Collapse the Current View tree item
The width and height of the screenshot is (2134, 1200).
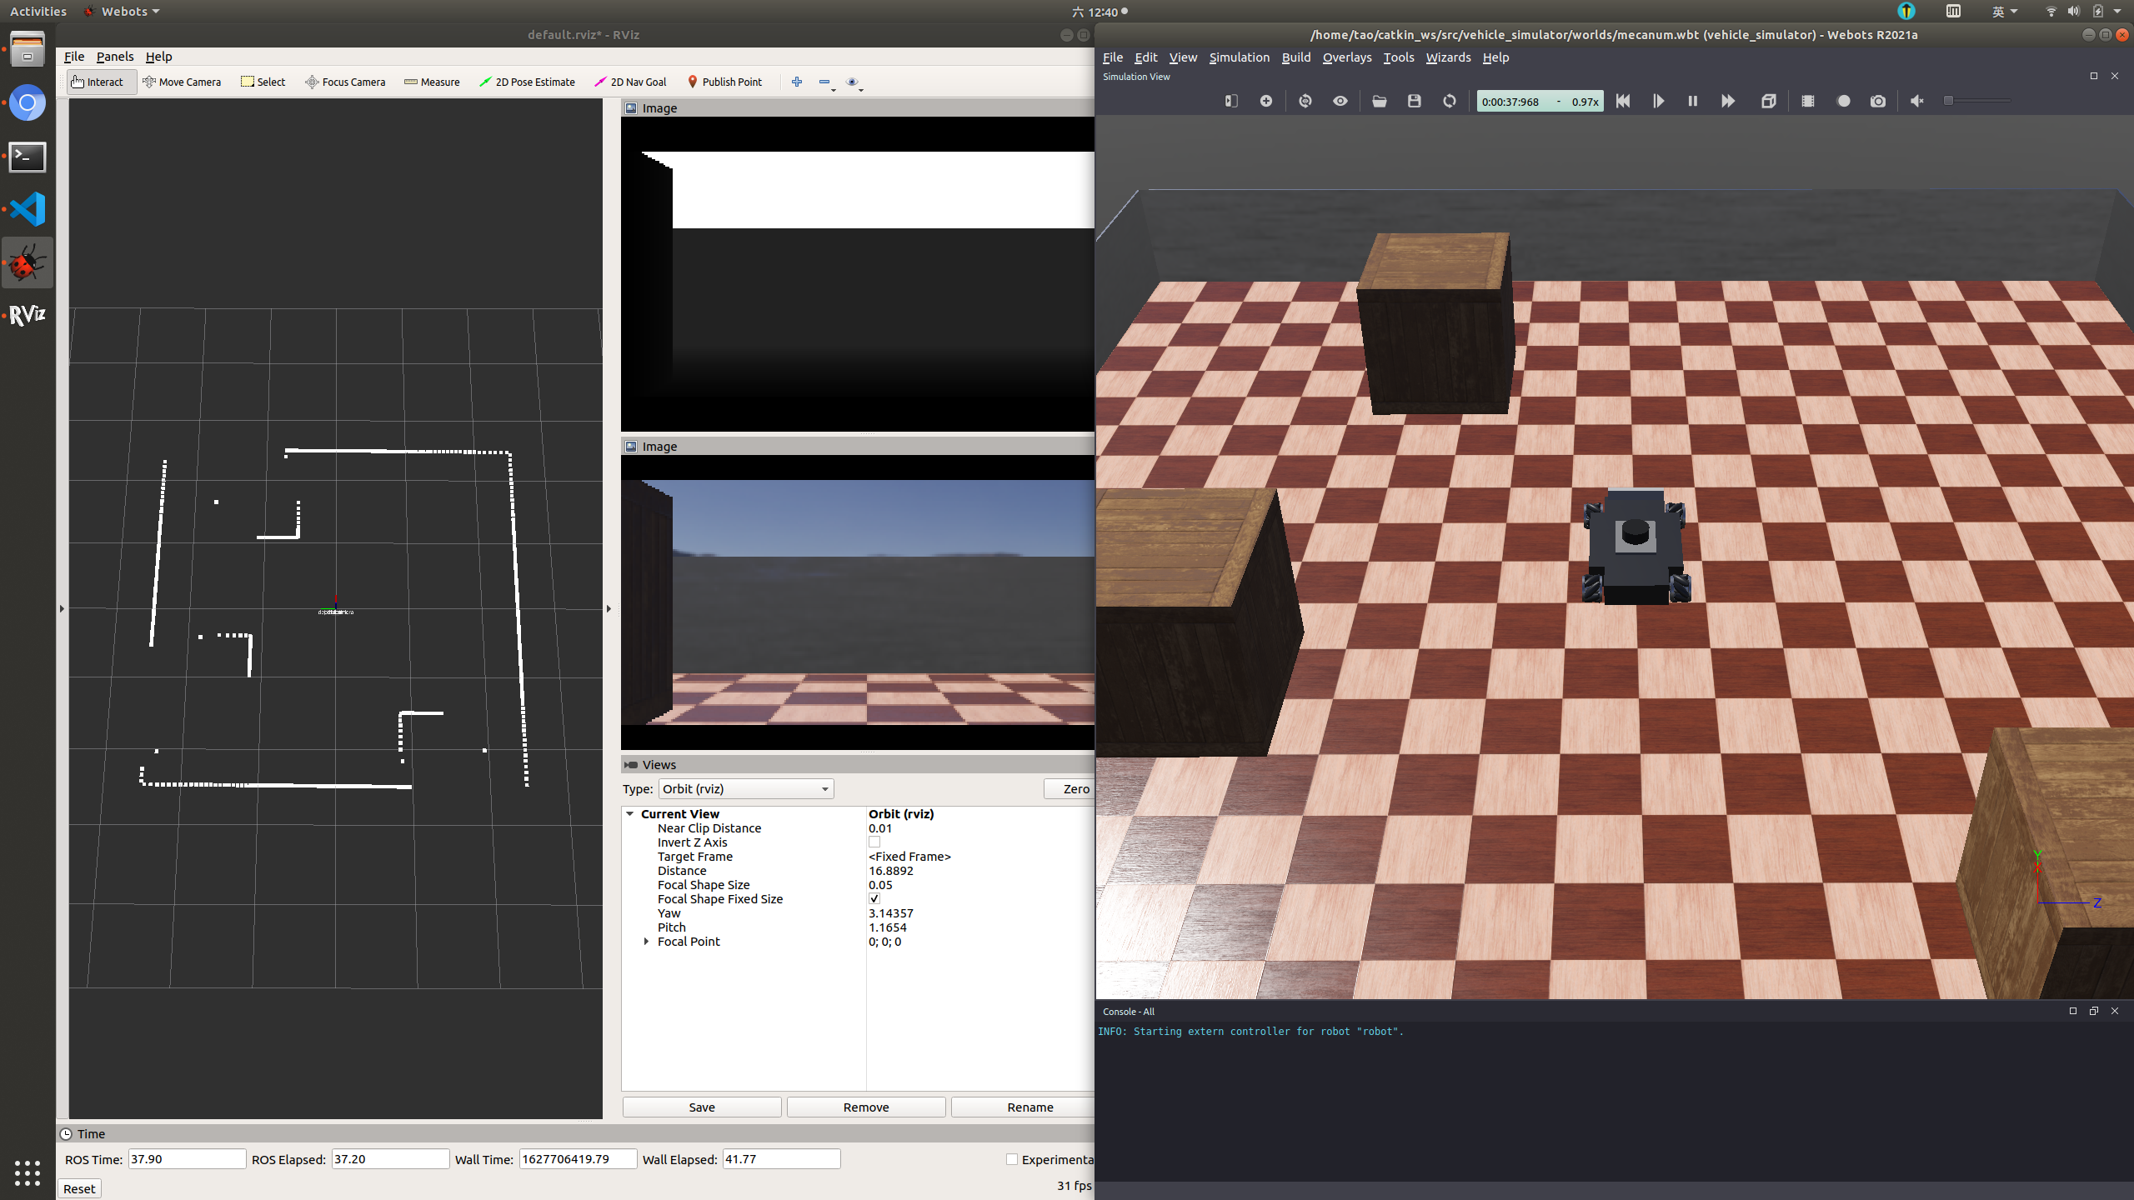[x=630, y=814]
